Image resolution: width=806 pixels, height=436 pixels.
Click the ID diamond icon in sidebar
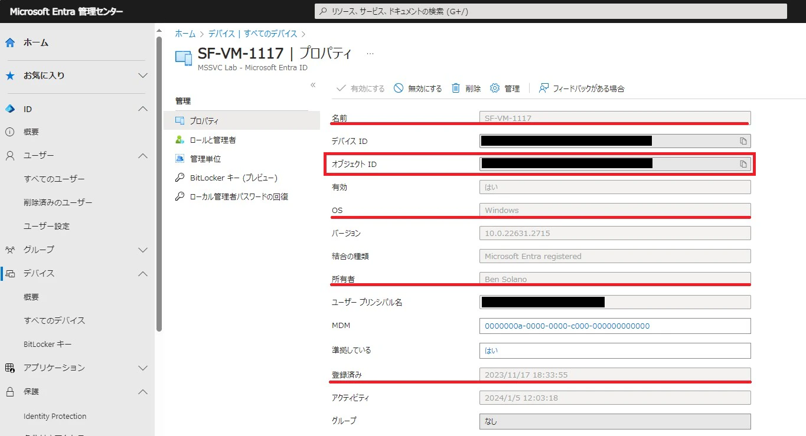10,109
